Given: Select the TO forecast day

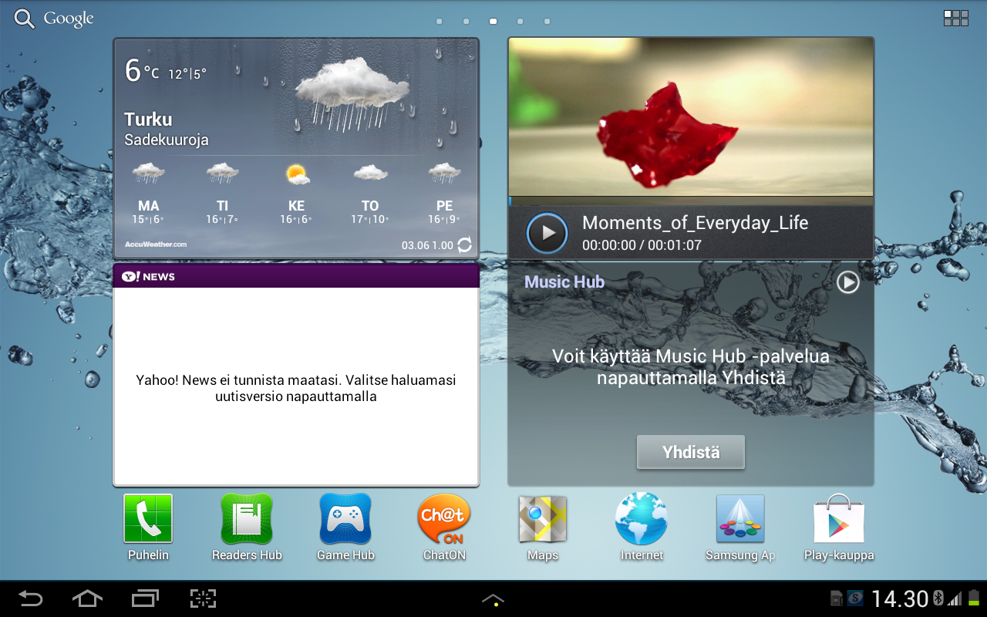Looking at the screenshot, I should tap(370, 193).
